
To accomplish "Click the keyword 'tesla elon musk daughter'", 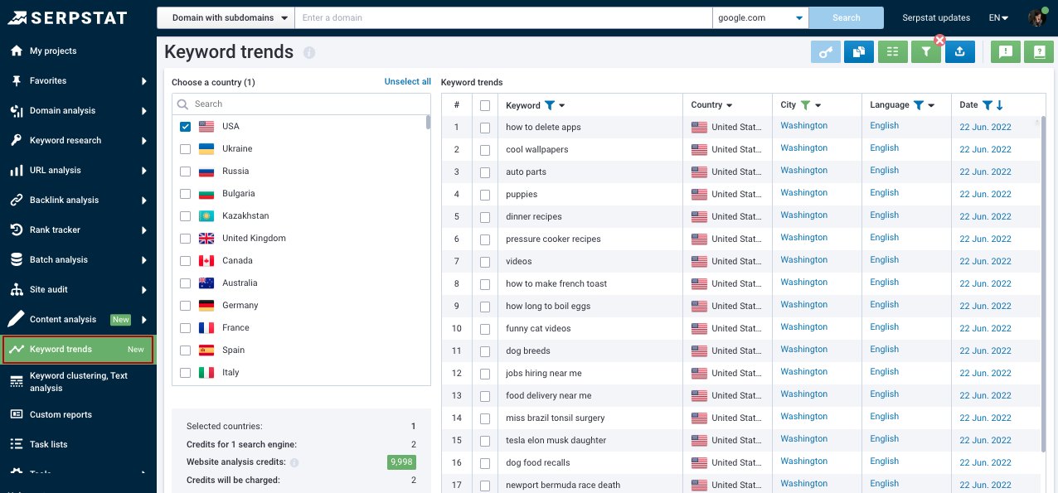I will pyautogui.click(x=556, y=440).
